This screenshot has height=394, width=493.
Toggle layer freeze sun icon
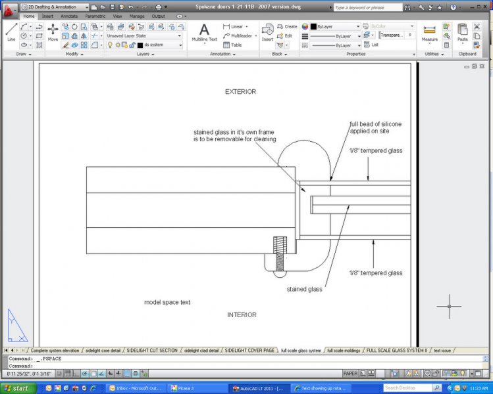coord(118,45)
